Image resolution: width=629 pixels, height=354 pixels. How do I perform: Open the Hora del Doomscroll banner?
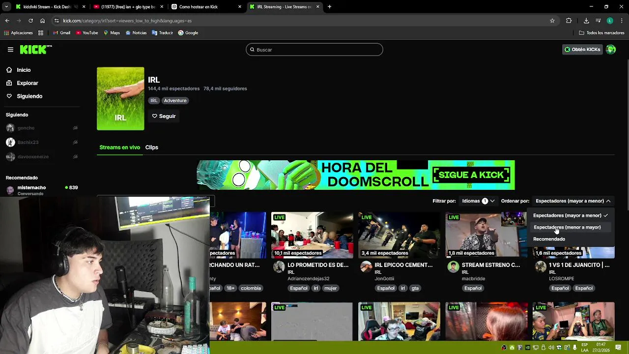[x=356, y=175]
